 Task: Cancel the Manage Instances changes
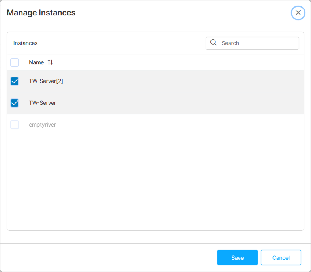click(x=281, y=257)
